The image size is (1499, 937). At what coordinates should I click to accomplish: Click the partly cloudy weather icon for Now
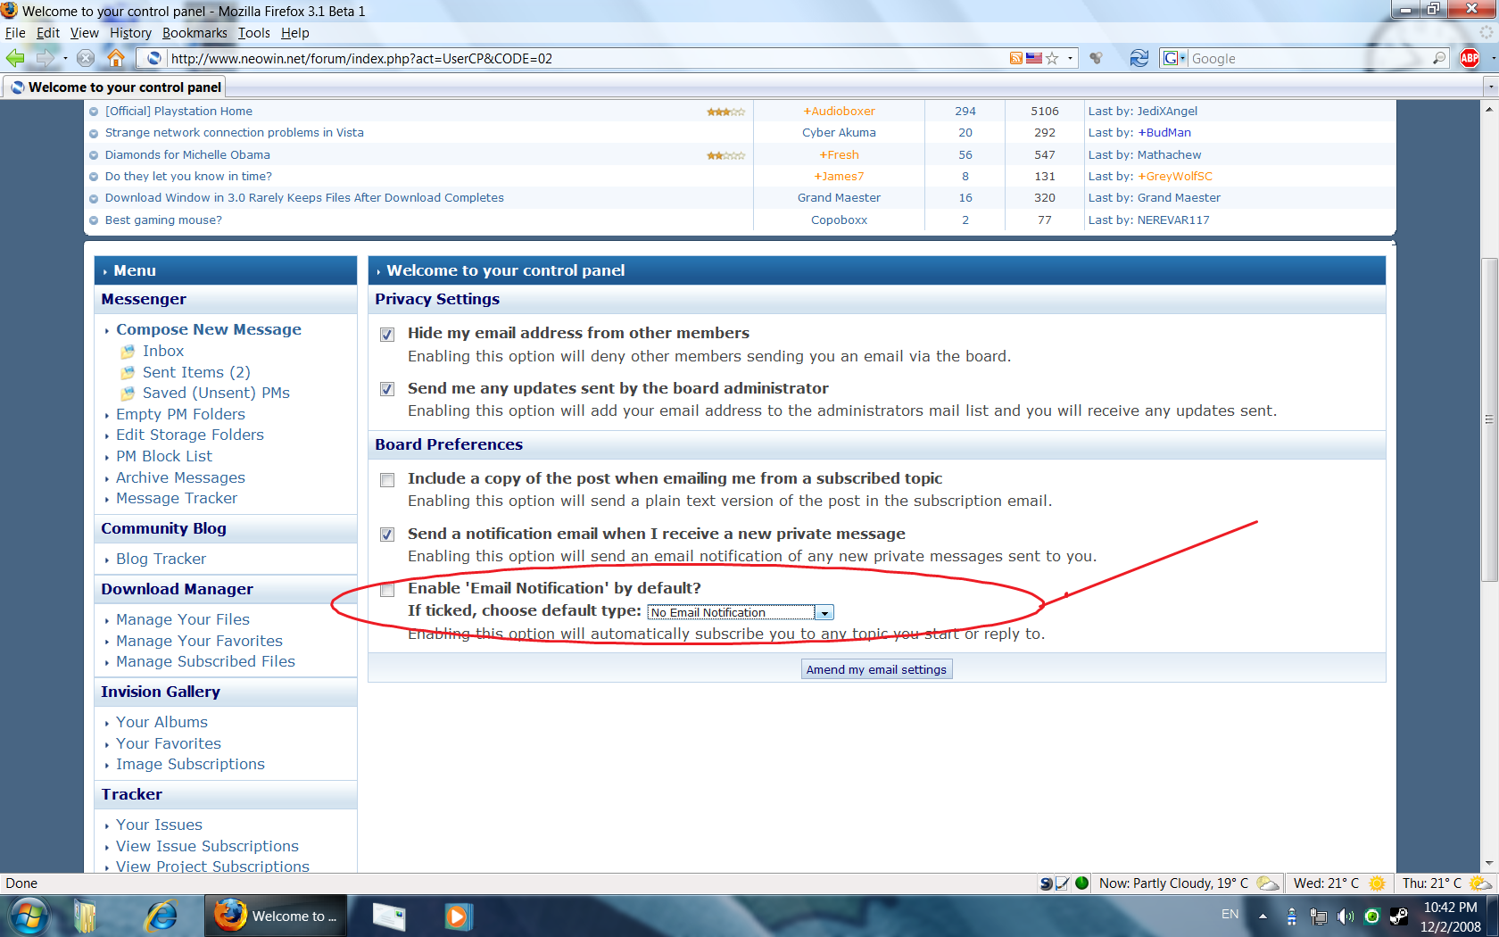tap(1267, 883)
